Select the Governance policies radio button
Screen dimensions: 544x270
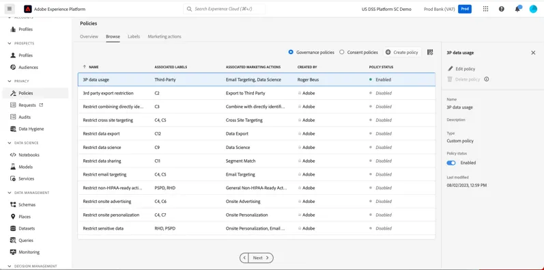coord(291,52)
